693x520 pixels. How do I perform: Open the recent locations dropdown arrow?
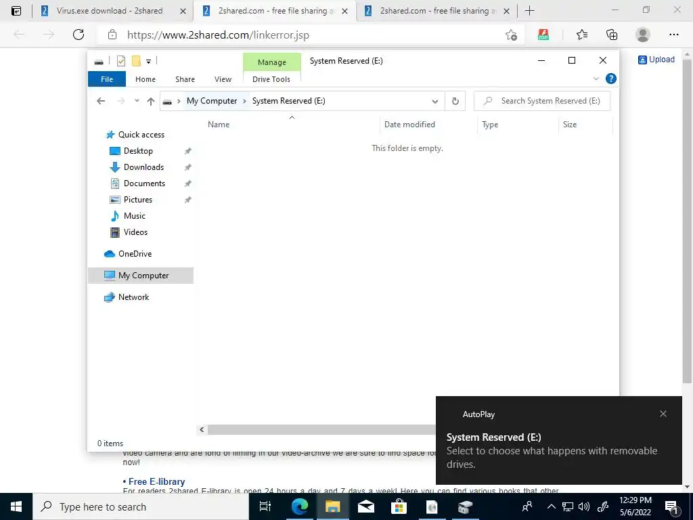[x=137, y=101]
